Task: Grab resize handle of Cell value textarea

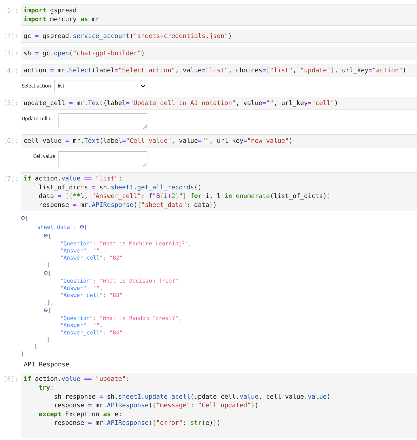Action: (145, 165)
